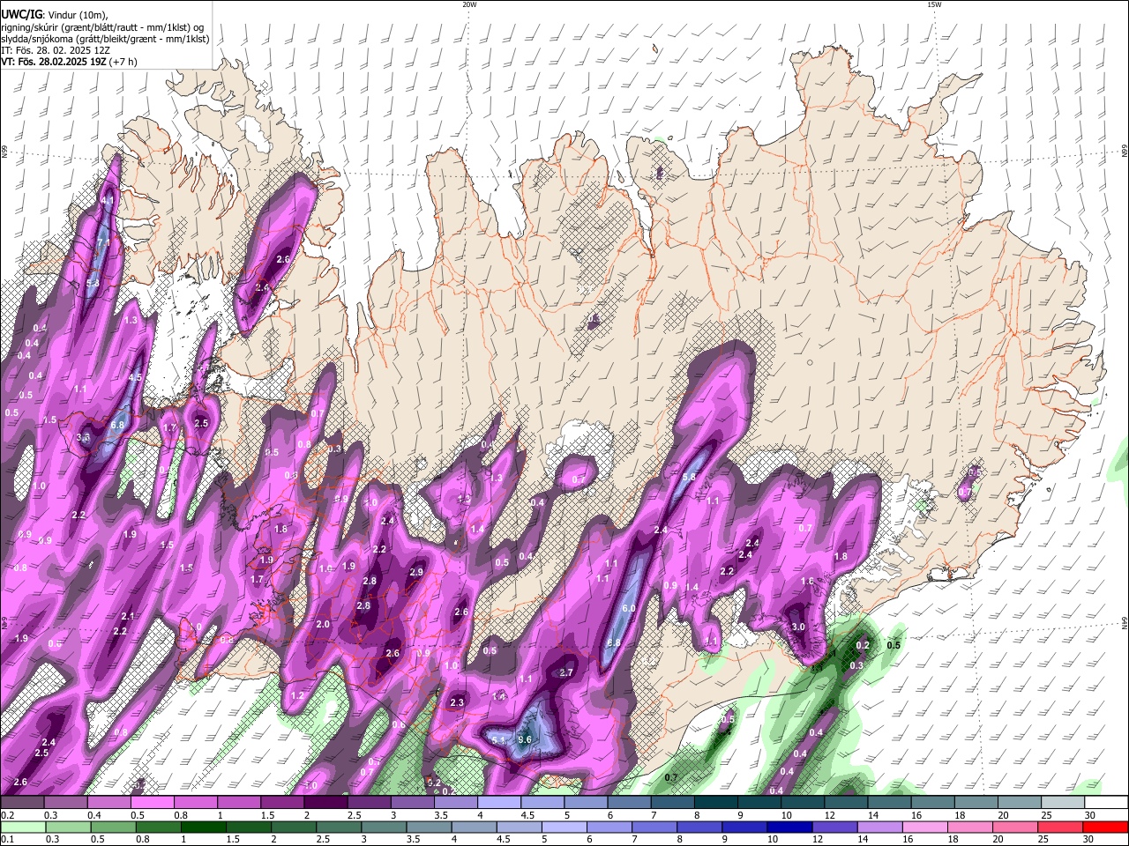The height and width of the screenshot is (846, 1129).
Task: Click the bright pink upper swatch for 0.5–0.8
Action: point(152,803)
